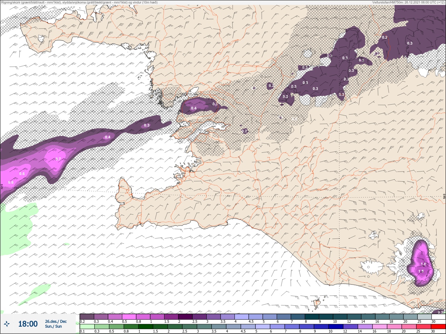Click the 0.1 label in the lower legend row
This screenshot has height=334, width=446.
pos(82,332)
